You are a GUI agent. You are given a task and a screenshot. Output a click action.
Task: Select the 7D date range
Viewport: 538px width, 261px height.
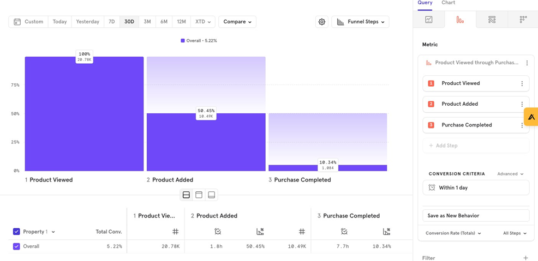pos(111,22)
